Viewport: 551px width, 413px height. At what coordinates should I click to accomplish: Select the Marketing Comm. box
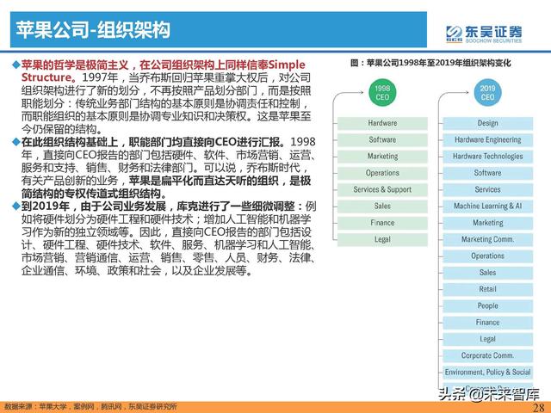[x=488, y=239]
